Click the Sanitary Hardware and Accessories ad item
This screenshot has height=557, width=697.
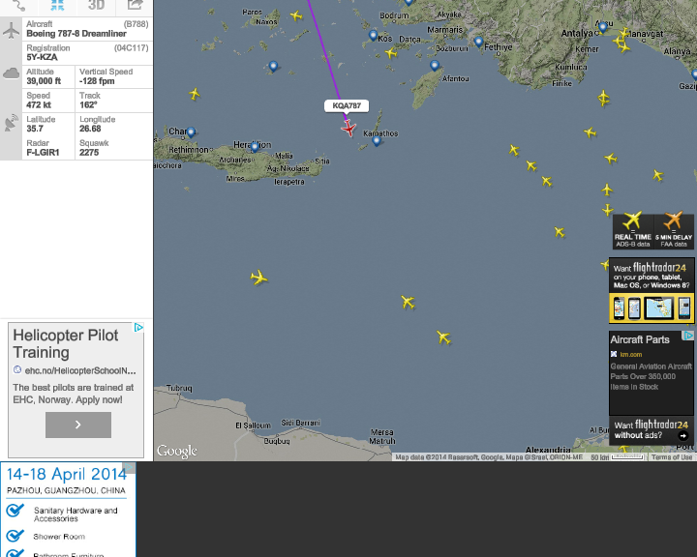tap(76, 514)
